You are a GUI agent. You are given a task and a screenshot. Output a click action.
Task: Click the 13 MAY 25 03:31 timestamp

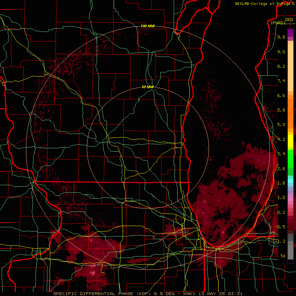click(x=221, y=294)
